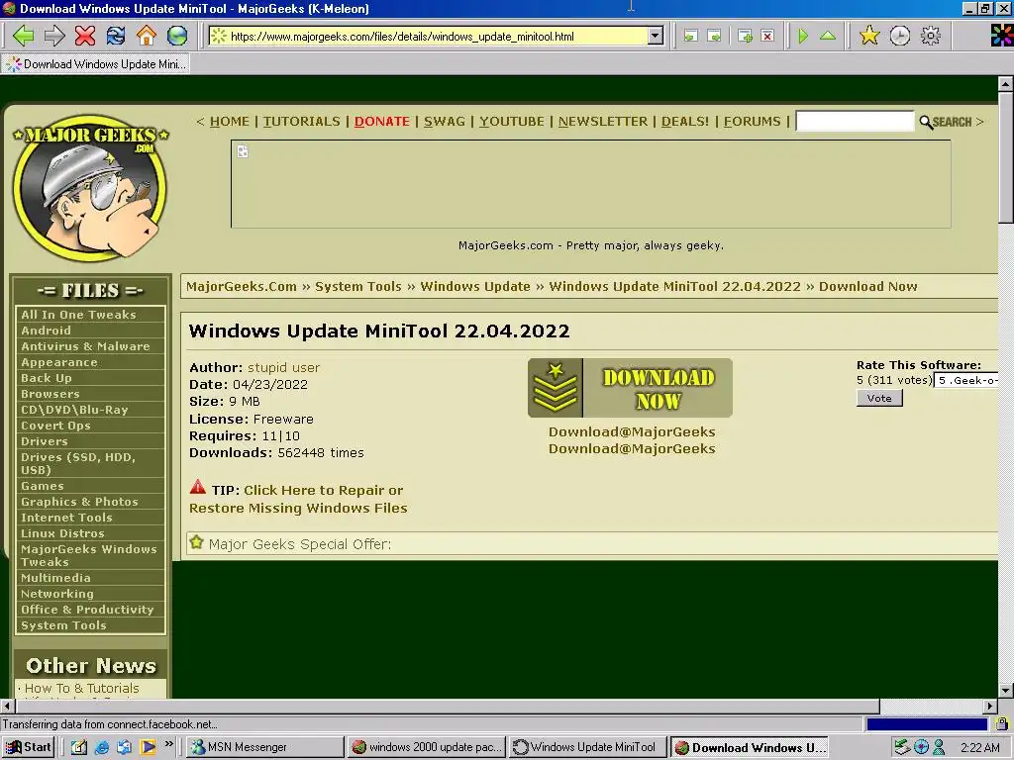Switch to windows 2000 update pac taskbar item

coord(428,747)
